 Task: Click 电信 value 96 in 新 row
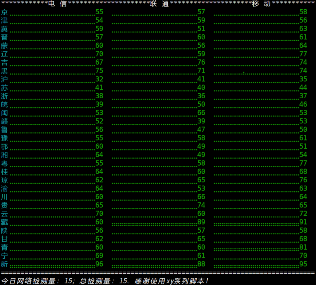[x=99, y=264]
